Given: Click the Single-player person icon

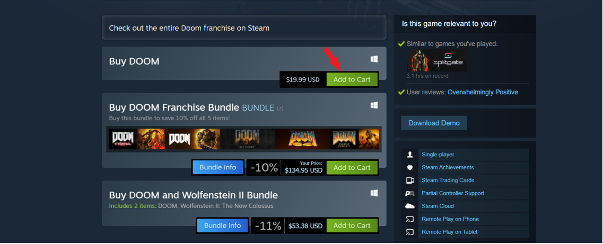Looking at the screenshot, I should pyautogui.click(x=409, y=155).
